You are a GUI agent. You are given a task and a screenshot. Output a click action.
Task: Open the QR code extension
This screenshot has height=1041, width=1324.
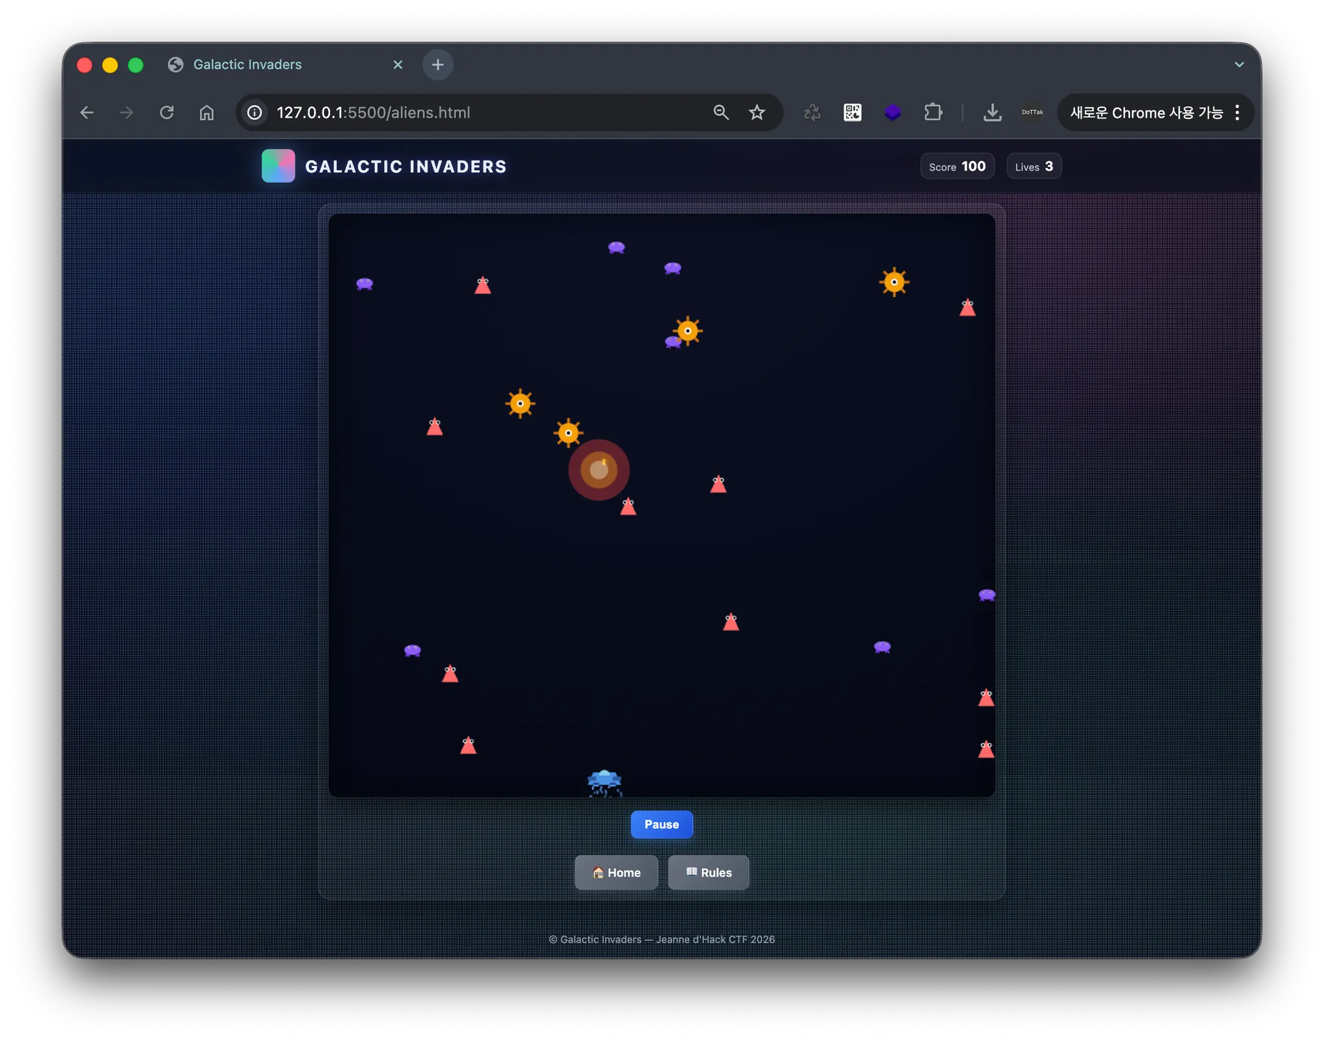pos(852,113)
